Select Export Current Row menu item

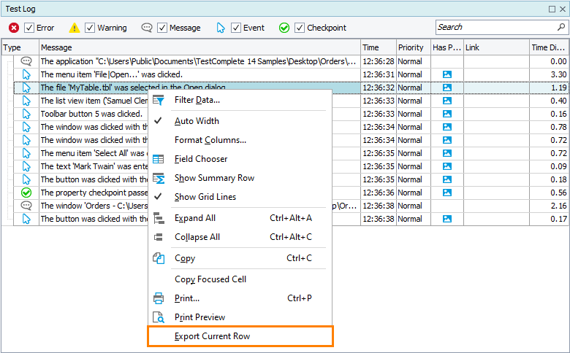click(x=212, y=336)
